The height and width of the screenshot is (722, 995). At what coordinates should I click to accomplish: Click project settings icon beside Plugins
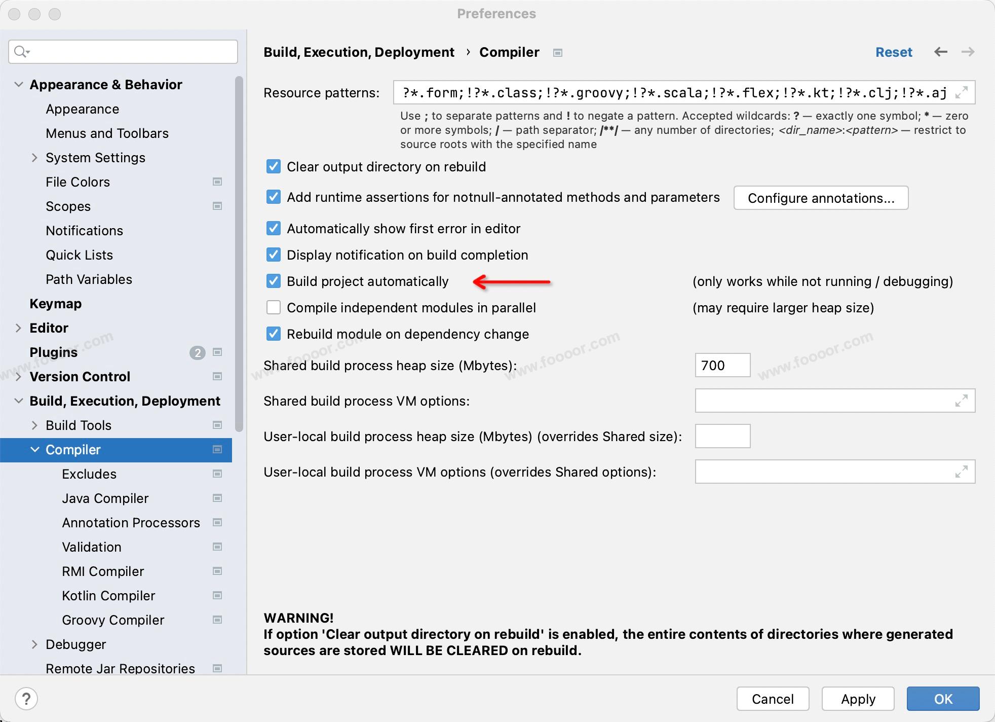pyautogui.click(x=217, y=352)
